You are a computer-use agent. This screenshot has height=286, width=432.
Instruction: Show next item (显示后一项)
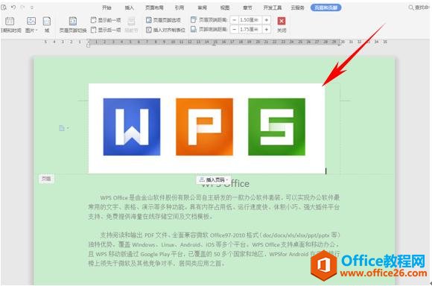[x=106, y=30]
